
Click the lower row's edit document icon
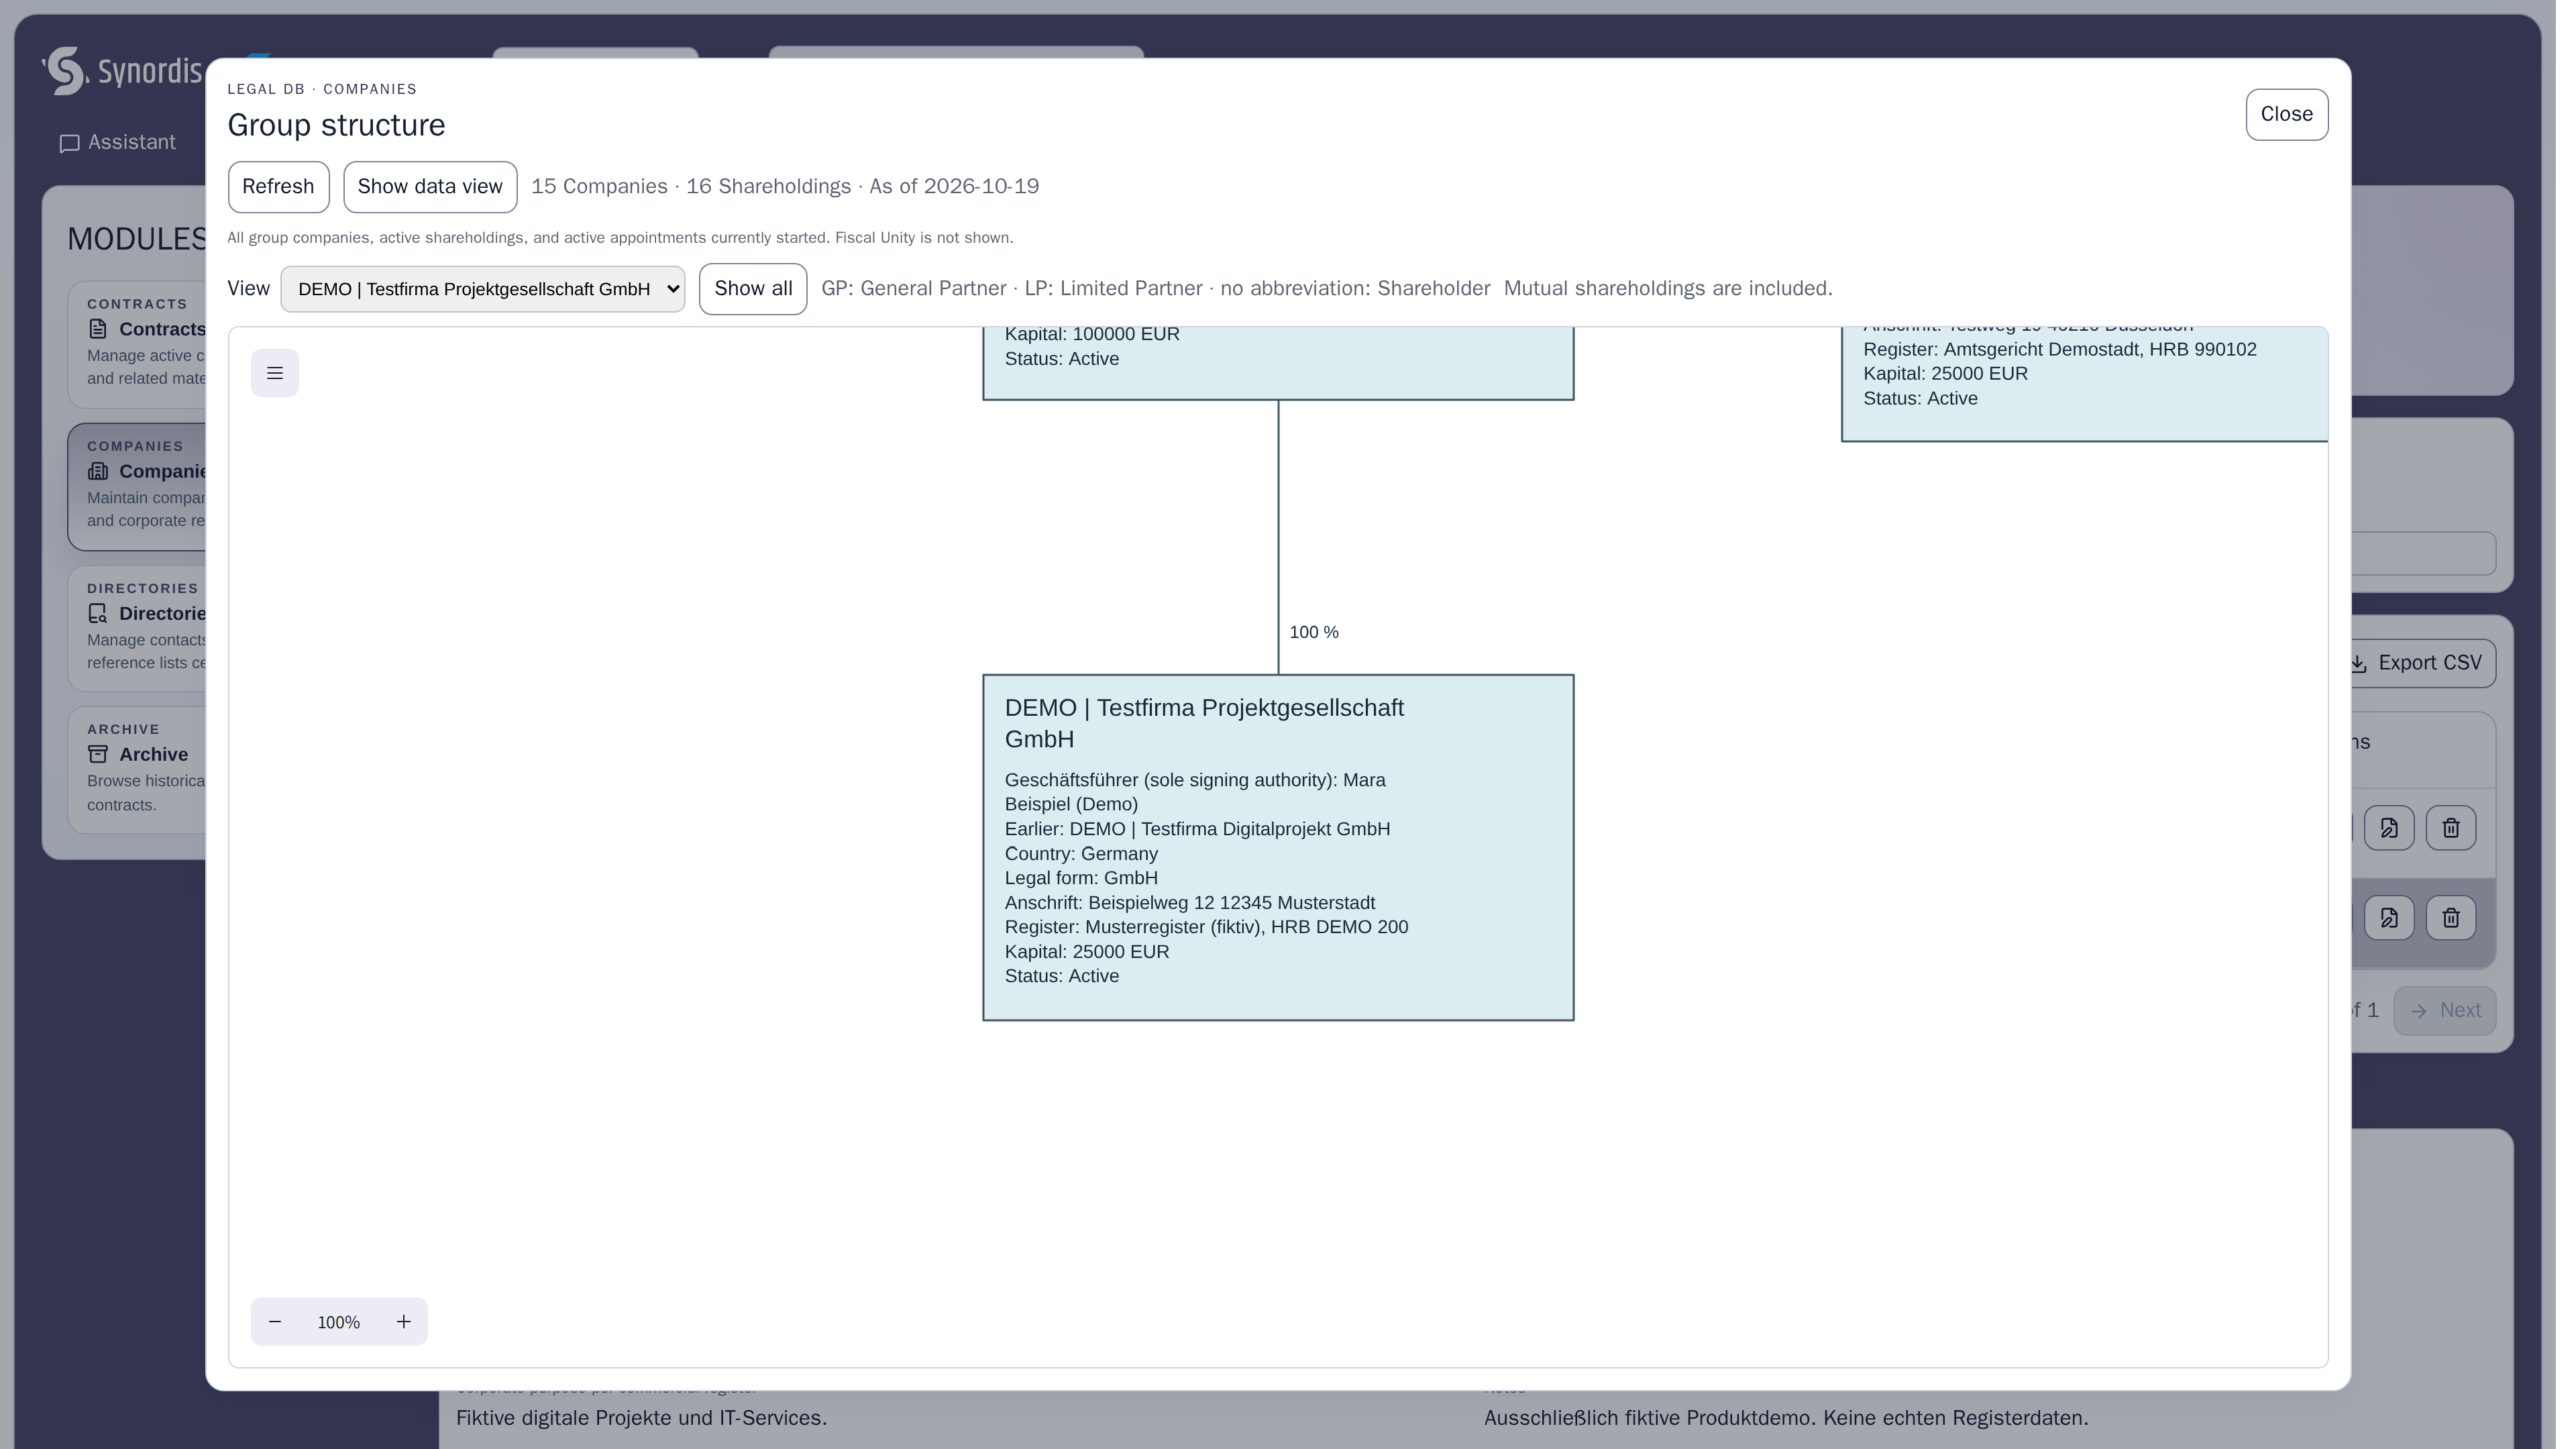tap(2389, 918)
